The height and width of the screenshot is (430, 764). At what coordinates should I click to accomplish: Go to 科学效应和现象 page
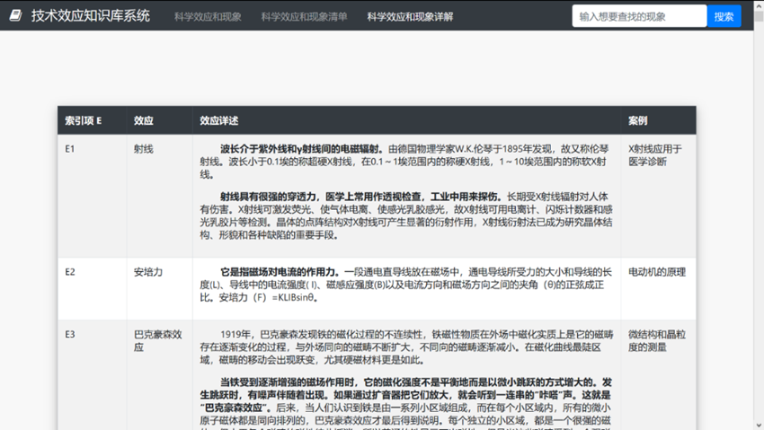click(x=208, y=16)
